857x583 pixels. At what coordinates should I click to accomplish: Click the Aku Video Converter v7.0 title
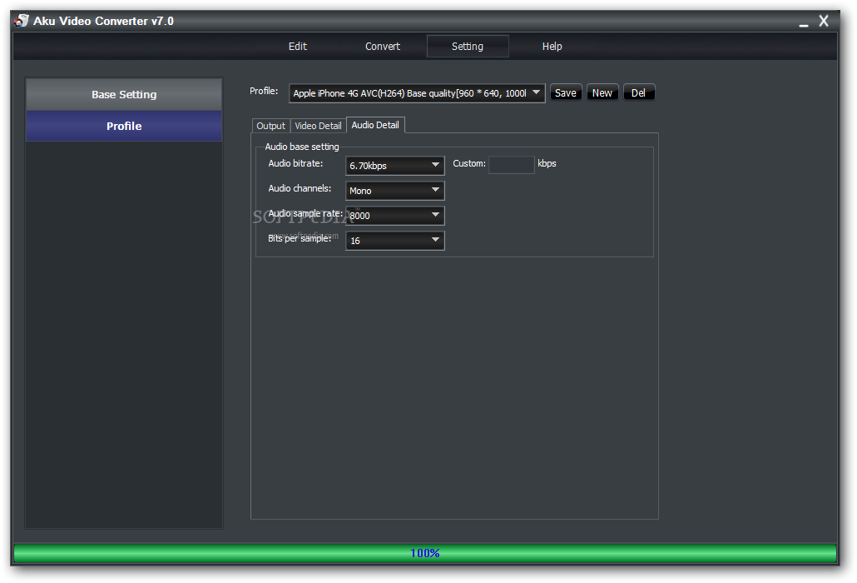pyautogui.click(x=103, y=21)
